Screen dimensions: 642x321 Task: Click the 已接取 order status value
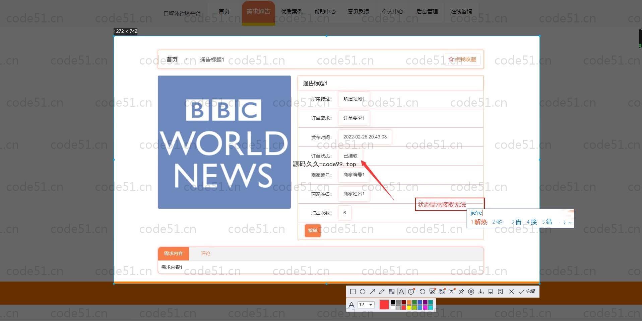[350, 156]
